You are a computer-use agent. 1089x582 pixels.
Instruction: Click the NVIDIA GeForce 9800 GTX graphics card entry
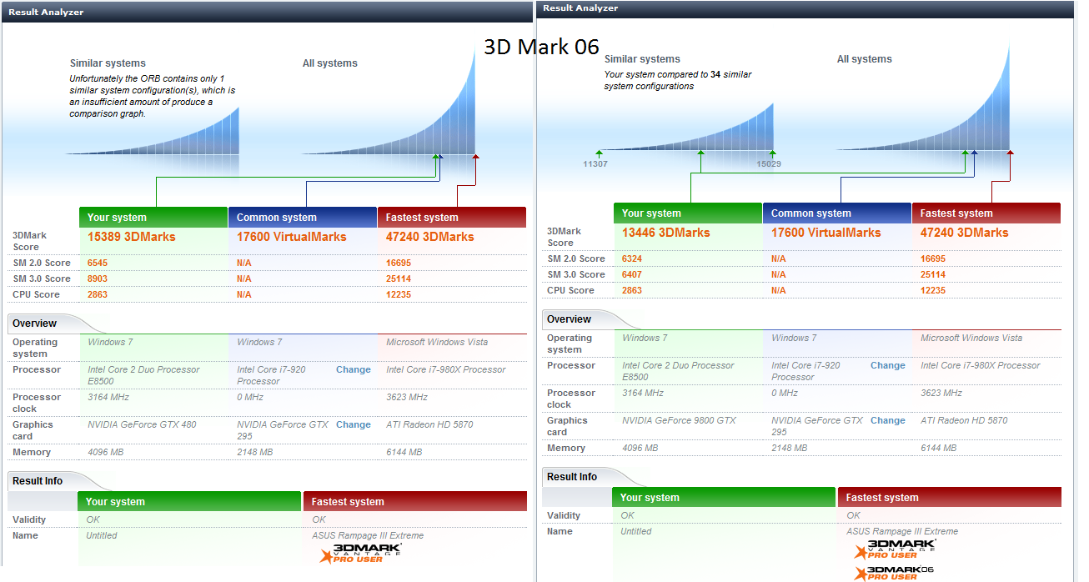(679, 420)
